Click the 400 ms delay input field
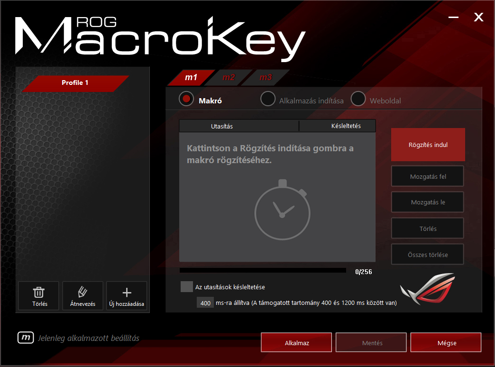The height and width of the screenshot is (367, 495). (x=205, y=303)
